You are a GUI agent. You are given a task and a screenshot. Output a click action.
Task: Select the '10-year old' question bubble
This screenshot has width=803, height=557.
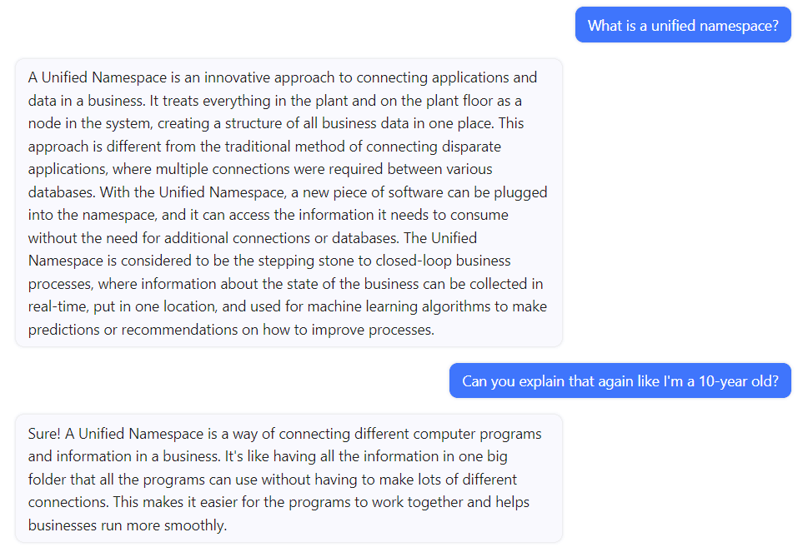click(620, 380)
